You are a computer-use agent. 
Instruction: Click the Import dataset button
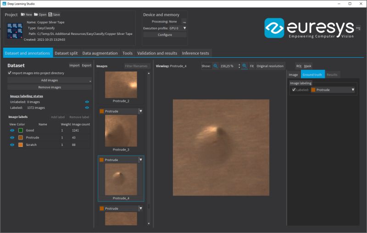tap(74, 65)
